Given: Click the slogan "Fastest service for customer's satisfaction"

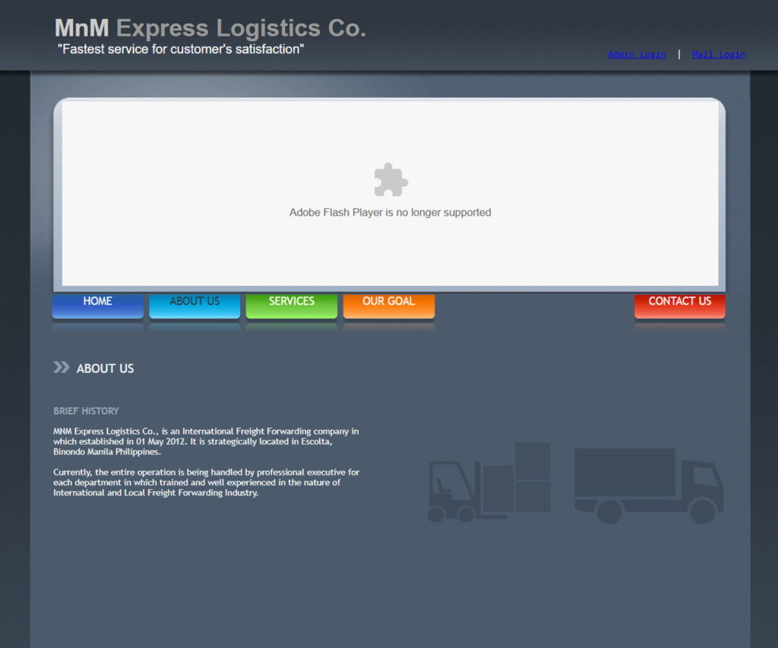Looking at the screenshot, I should coord(181,49).
